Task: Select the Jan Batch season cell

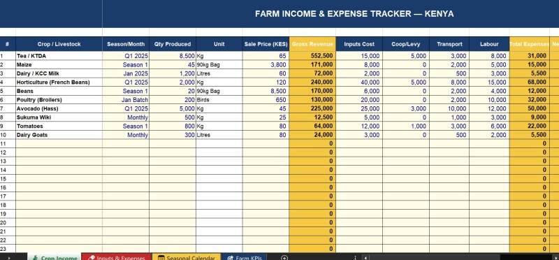Action: [126, 100]
